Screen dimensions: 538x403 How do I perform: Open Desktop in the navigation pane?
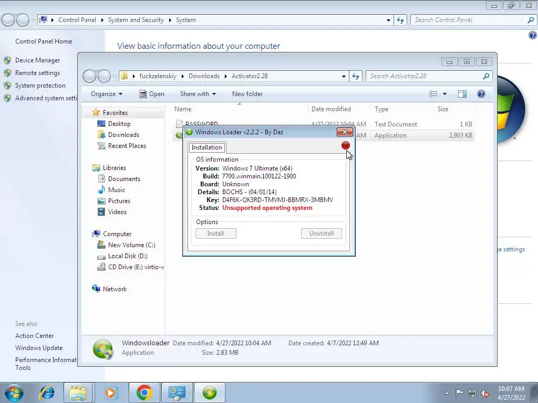point(119,124)
